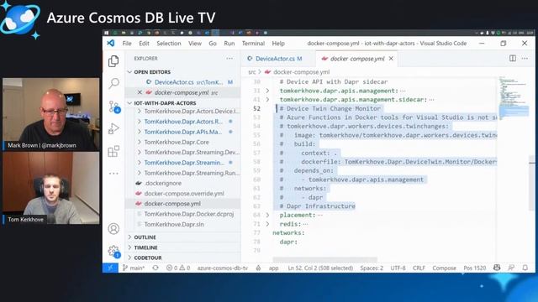Open the Manage gear icon
Viewport: 538px width, 302px height.
113,252
